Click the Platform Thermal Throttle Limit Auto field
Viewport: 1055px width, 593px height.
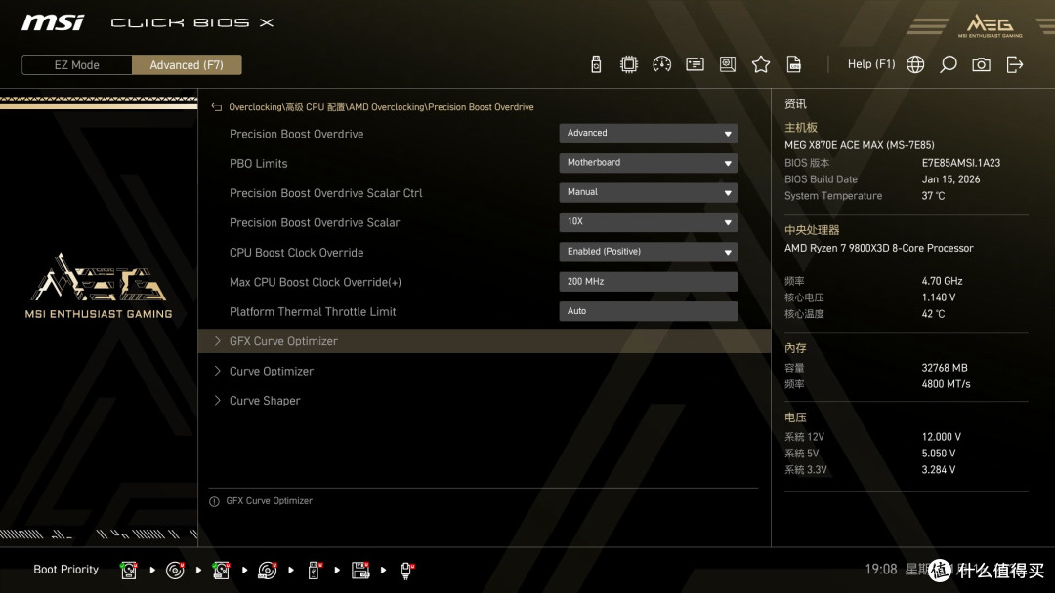(x=648, y=311)
